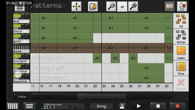
Task: Open the Piano instrument thumbnail
Action: pyautogui.click(x=22, y=28)
